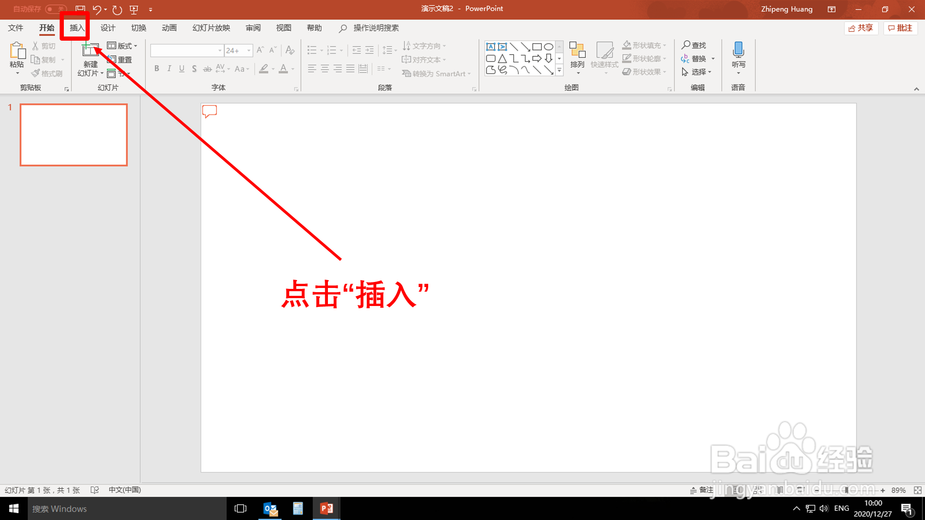This screenshot has height=520, width=925.
Task: Open Arrange (排列) dropdown
Action: 577,58
